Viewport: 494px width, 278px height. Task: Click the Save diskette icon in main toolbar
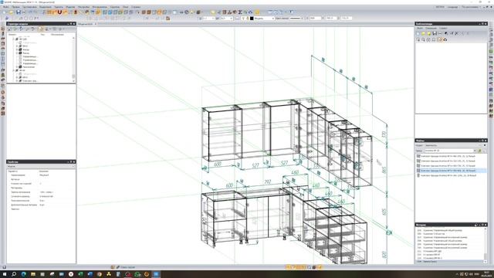coord(19,12)
